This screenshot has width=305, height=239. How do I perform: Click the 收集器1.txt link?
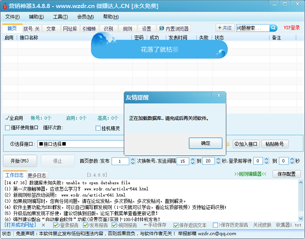click(x=289, y=225)
